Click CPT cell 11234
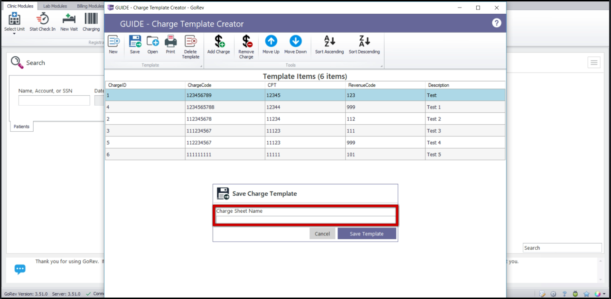 [x=305, y=119]
